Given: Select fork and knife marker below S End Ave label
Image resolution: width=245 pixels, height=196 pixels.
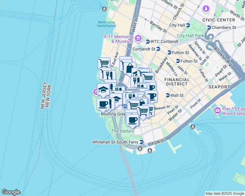Looking at the screenshot, I should click(110, 76).
